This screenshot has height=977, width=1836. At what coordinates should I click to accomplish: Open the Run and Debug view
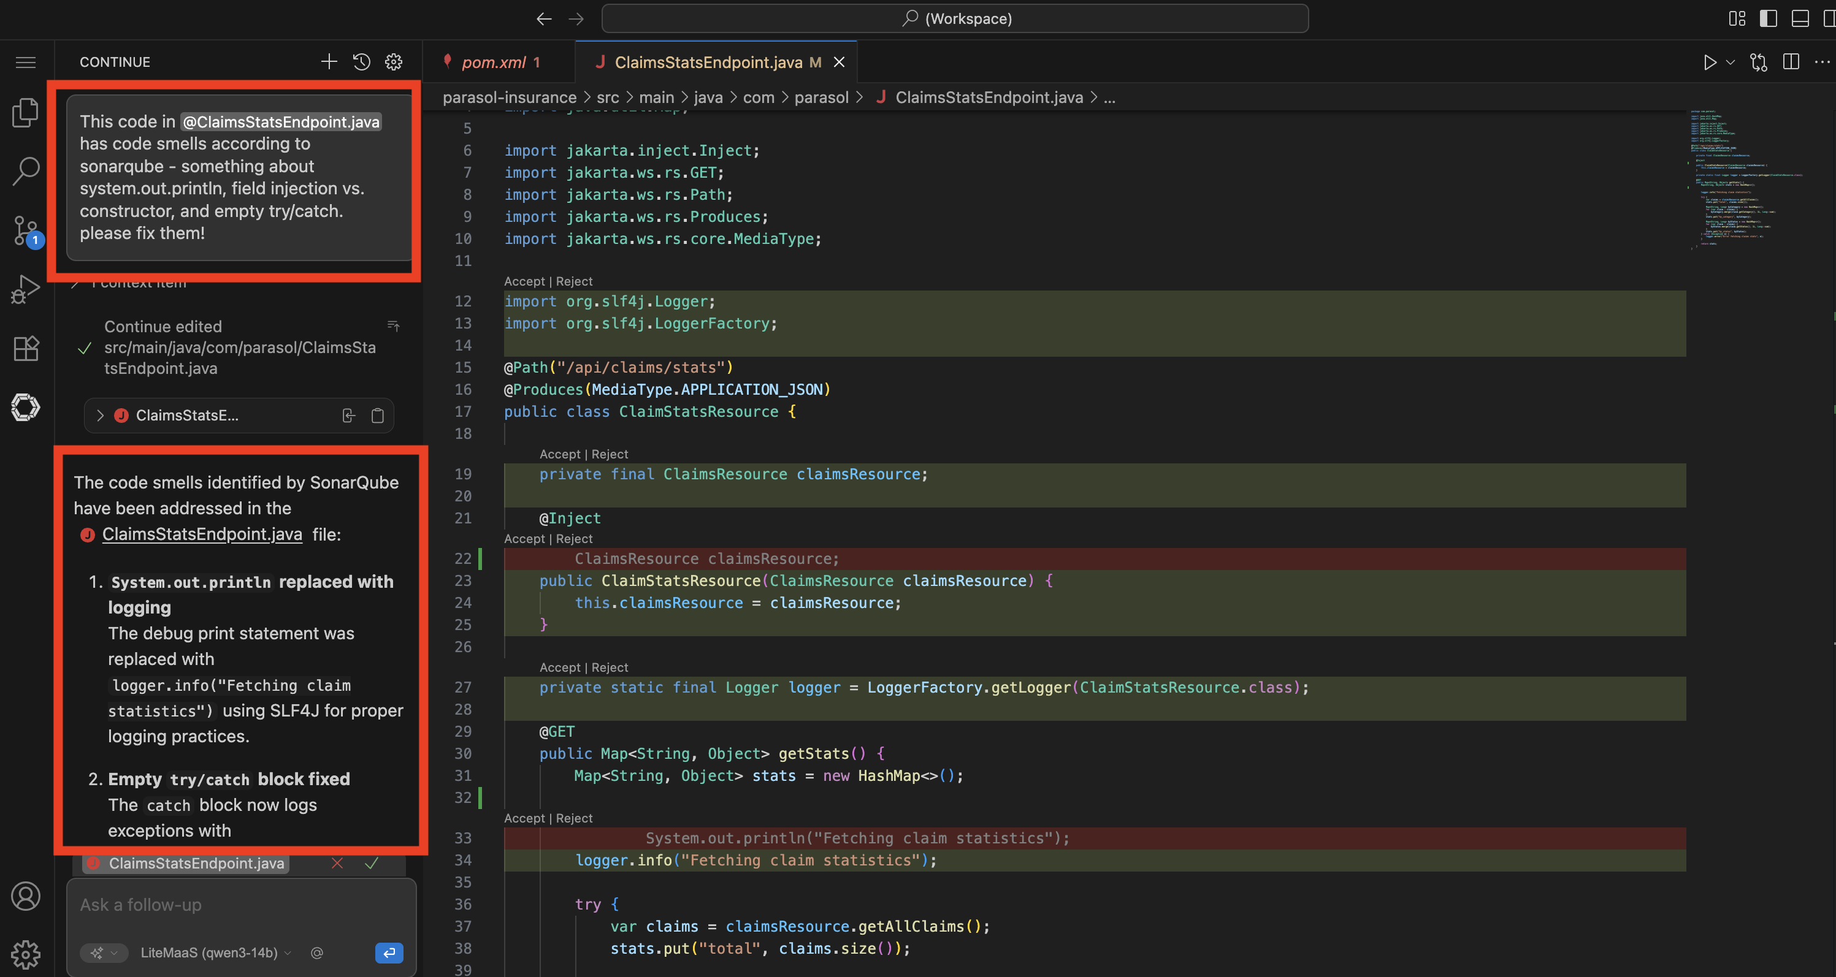pyautogui.click(x=26, y=289)
